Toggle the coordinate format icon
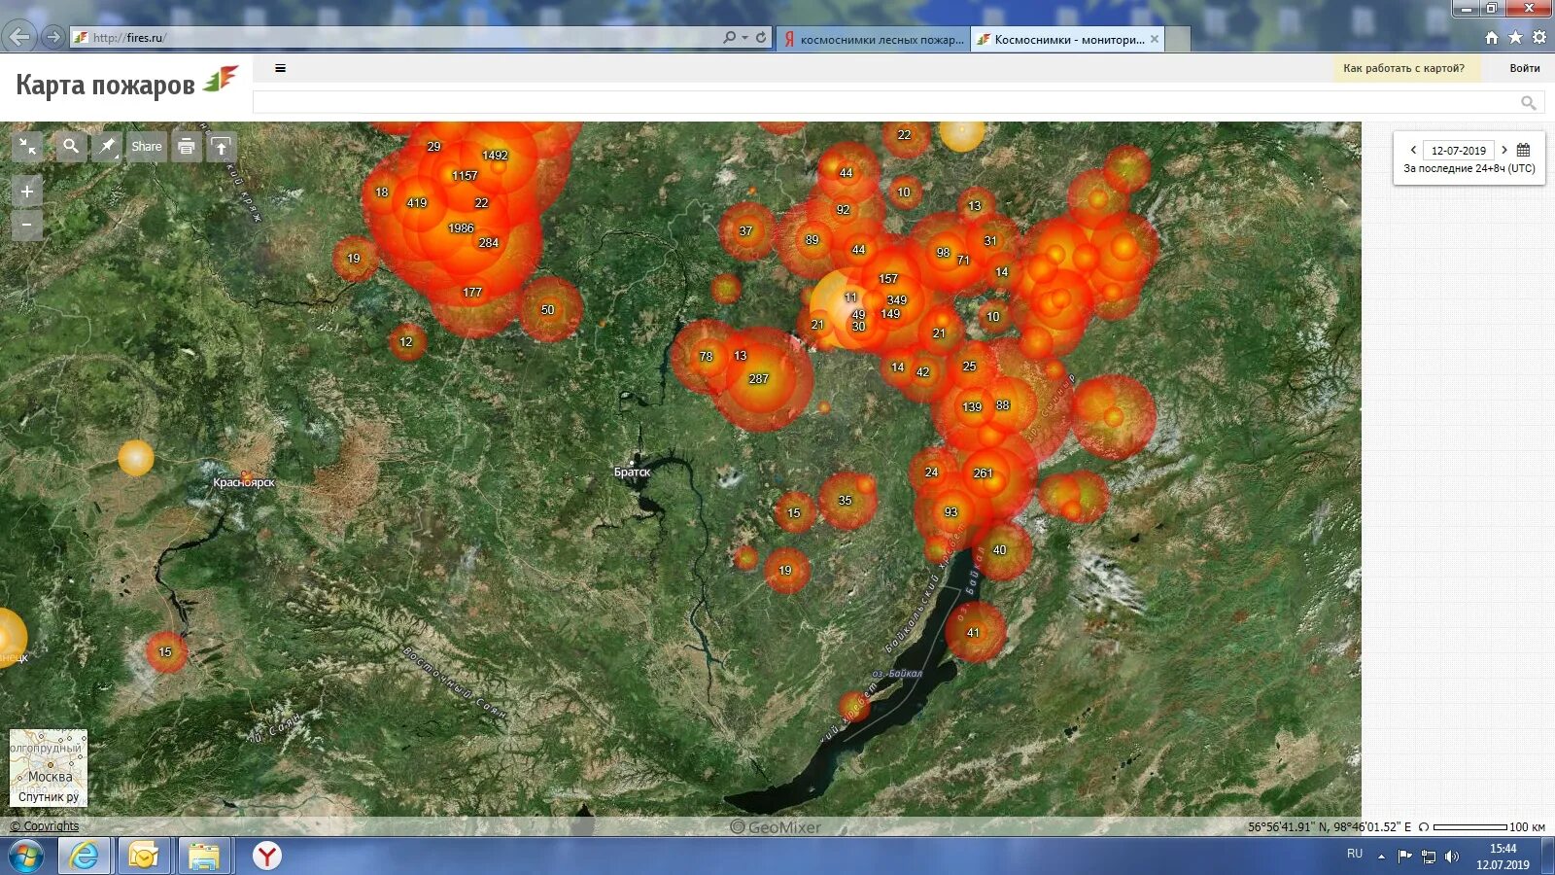The width and height of the screenshot is (1555, 875). pos(1424,827)
